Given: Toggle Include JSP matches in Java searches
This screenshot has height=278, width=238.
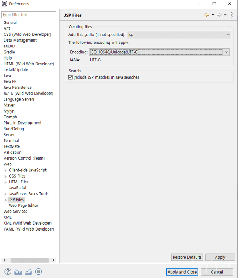Looking at the screenshot, I should click(71, 77).
